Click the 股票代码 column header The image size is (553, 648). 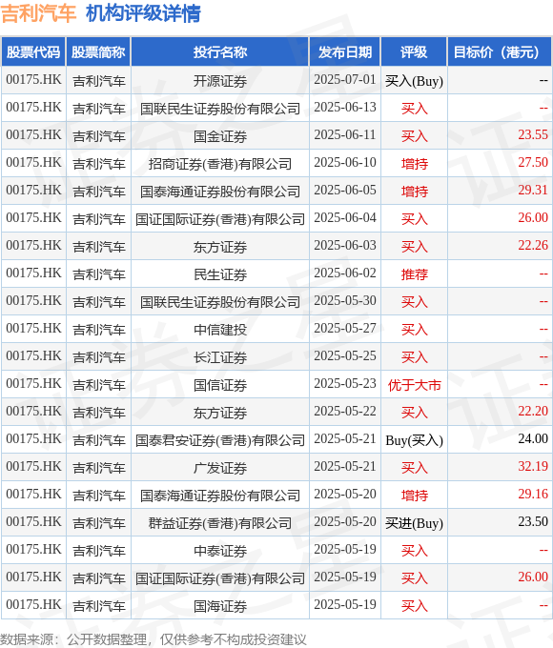pyautogui.click(x=33, y=52)
